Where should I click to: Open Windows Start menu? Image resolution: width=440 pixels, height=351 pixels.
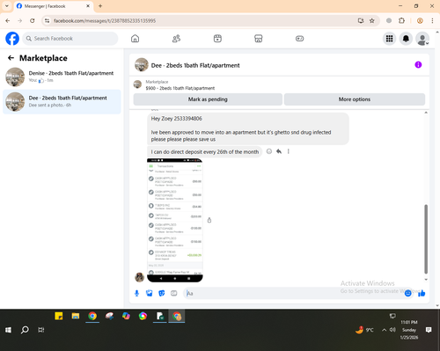point(8,330)
